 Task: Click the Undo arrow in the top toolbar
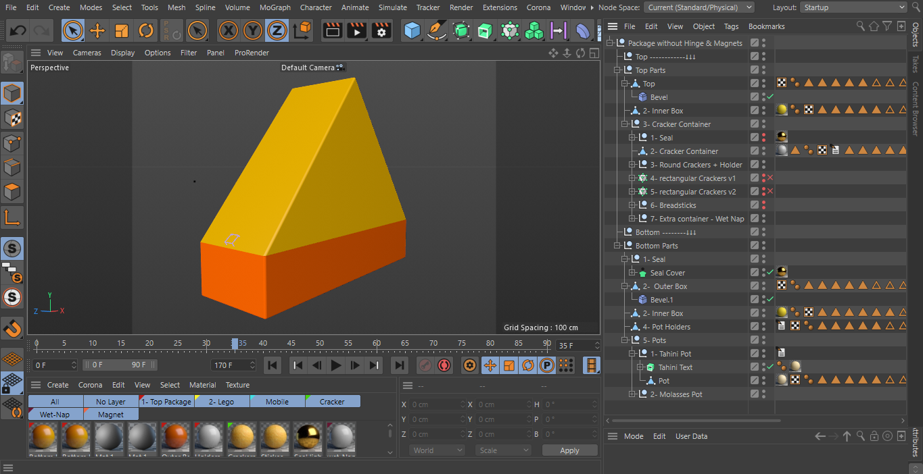(18, 30)
